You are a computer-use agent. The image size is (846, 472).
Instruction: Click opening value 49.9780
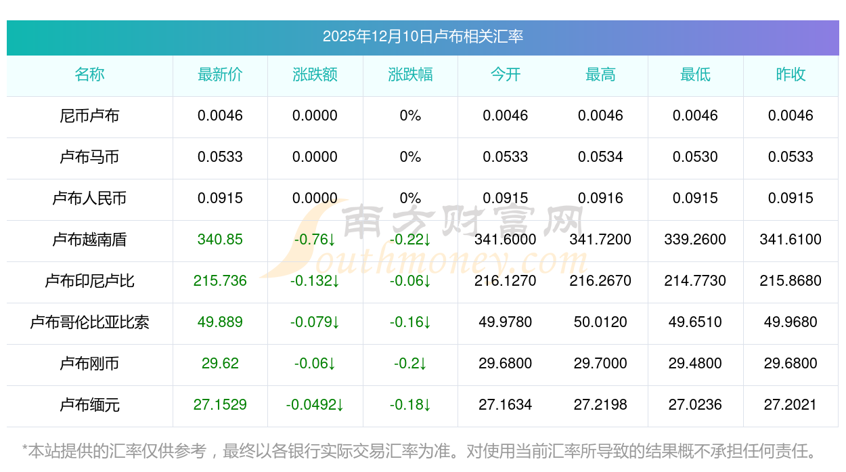pos(506,322)
